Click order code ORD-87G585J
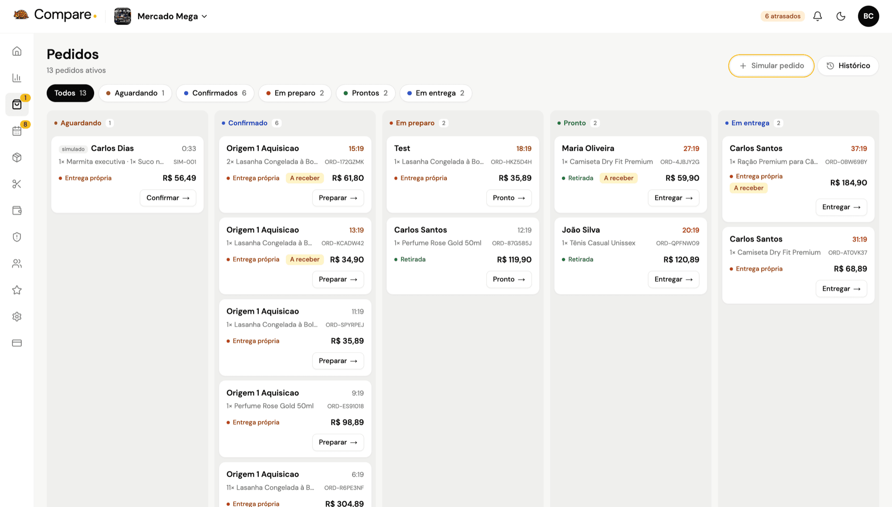The width and height of the screenshot is (892, 507). click(x=512, y=243)
